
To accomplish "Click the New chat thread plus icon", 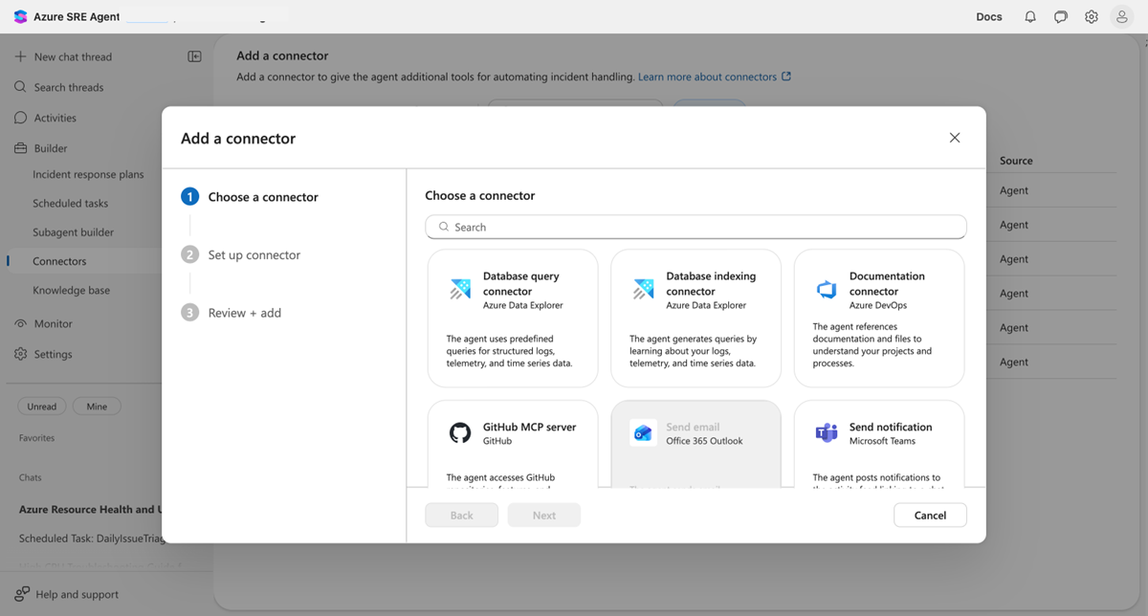I will coord(20,56).
